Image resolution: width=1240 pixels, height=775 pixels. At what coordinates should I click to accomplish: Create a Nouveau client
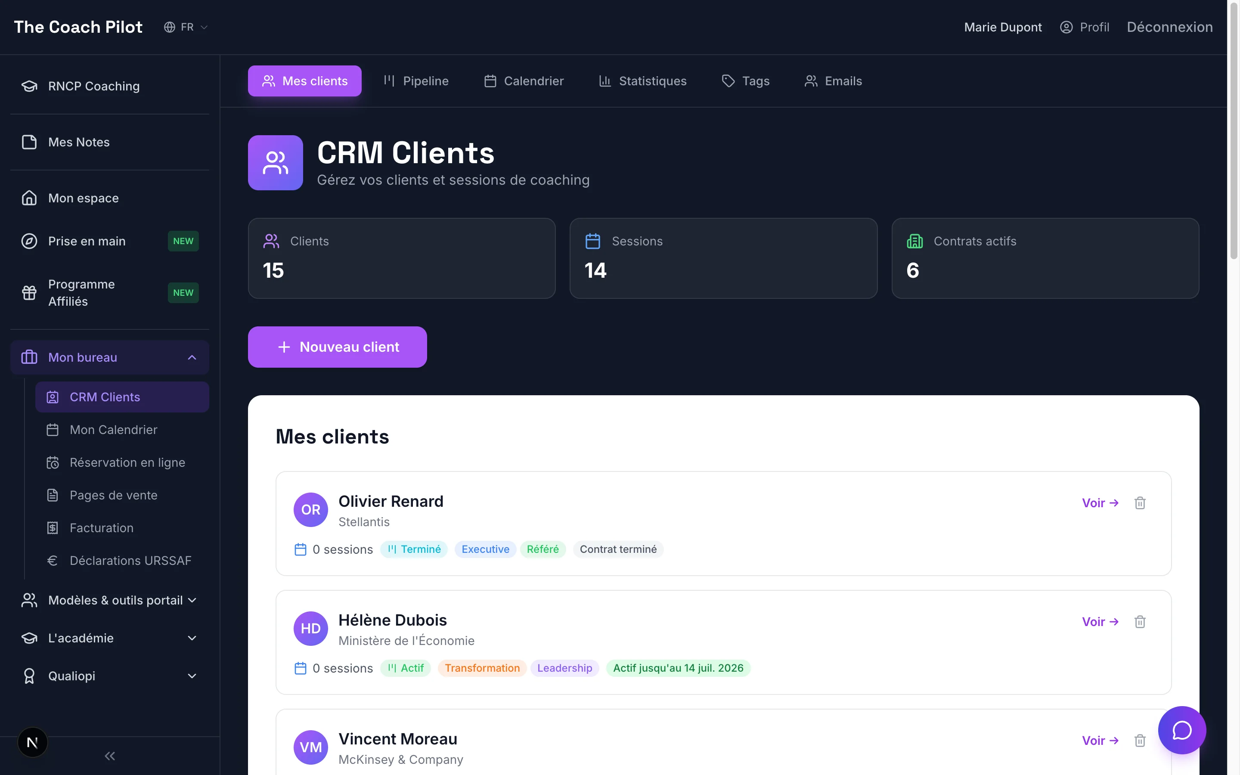(337, 347)
